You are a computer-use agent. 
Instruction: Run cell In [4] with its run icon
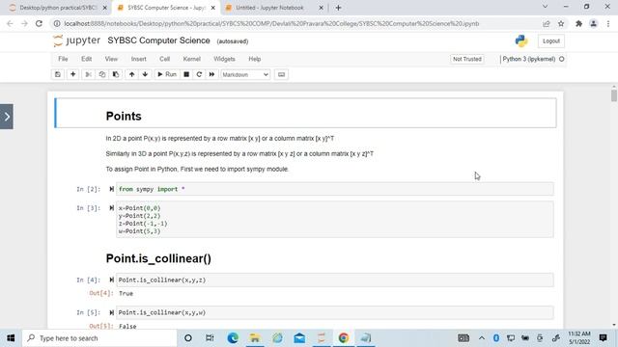112,280
